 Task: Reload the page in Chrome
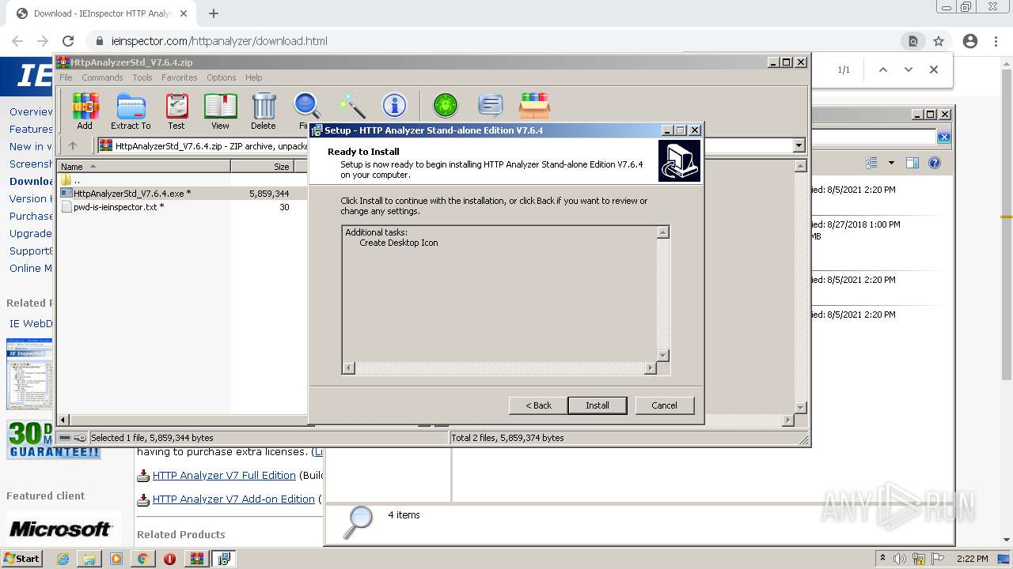pyautogui.click(x=68, y=41)
